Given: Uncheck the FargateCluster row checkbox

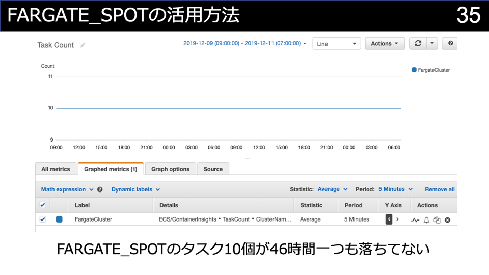Looking at the screenshot, I should point(43,219).
